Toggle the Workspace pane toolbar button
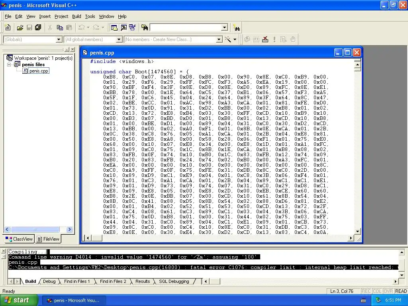408x306 pixels. point(114,27)
